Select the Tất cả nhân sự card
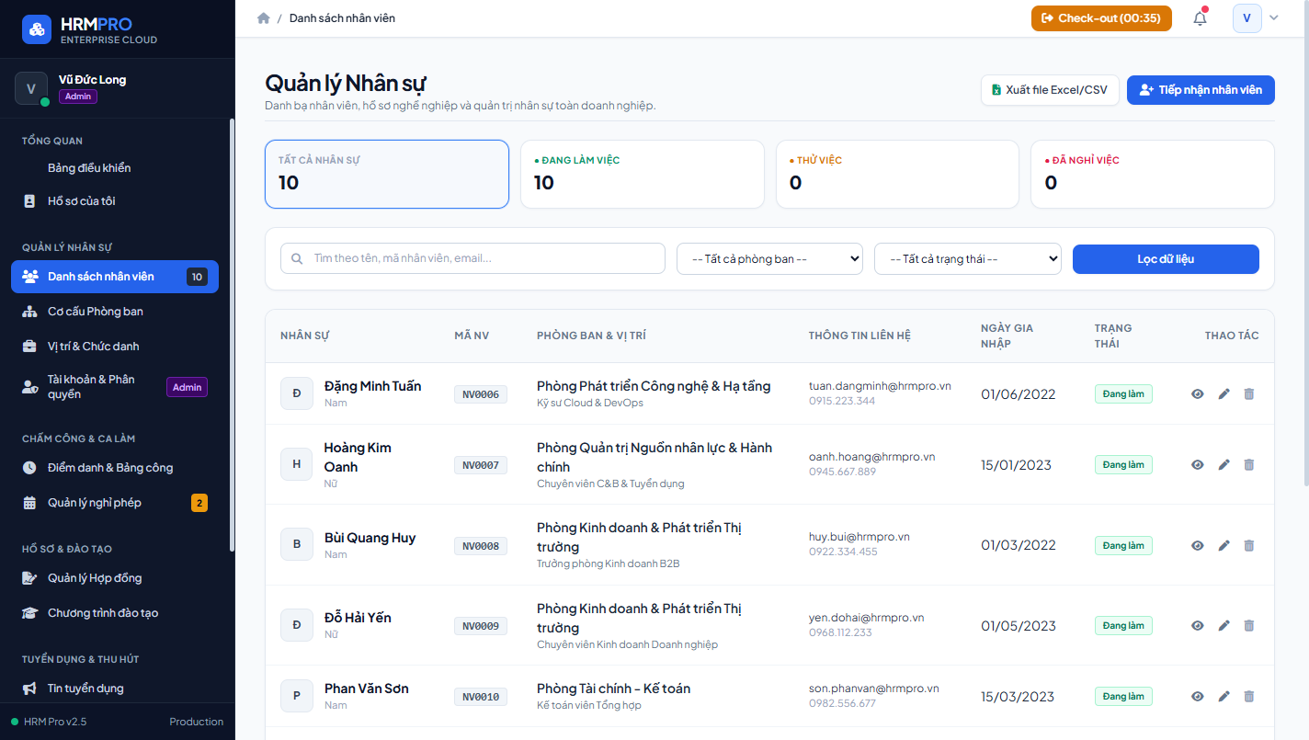 pyautogui.click(x=387, y=174)
